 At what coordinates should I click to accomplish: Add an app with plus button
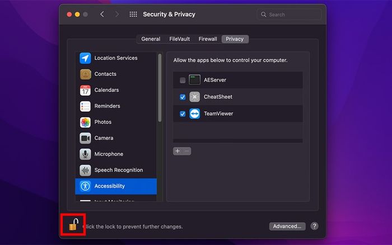(x=178, y=151)
